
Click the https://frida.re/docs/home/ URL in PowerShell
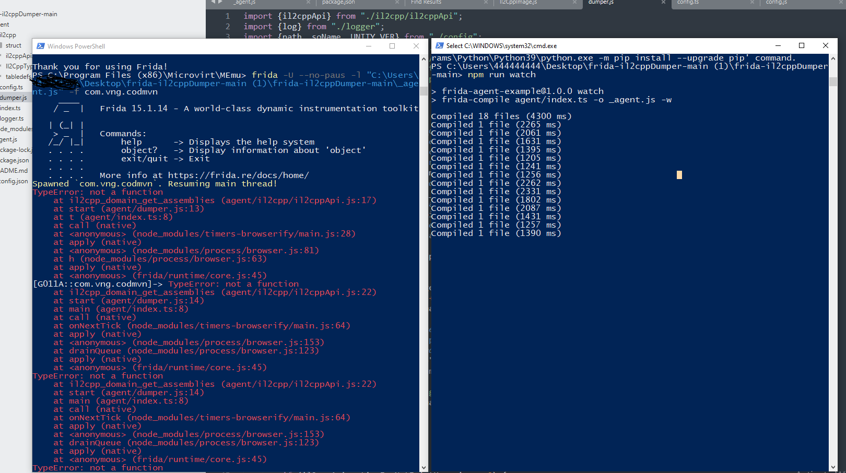(238, 175)
